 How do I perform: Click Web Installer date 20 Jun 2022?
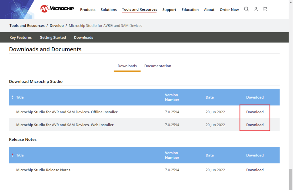(215, 125)
